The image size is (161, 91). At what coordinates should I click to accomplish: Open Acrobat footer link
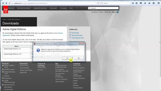tap(7, 76)
